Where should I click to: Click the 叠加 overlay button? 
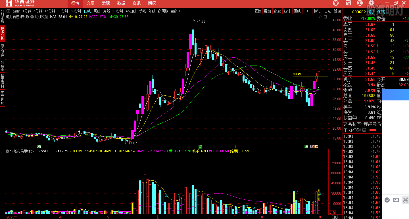(268, 11)
